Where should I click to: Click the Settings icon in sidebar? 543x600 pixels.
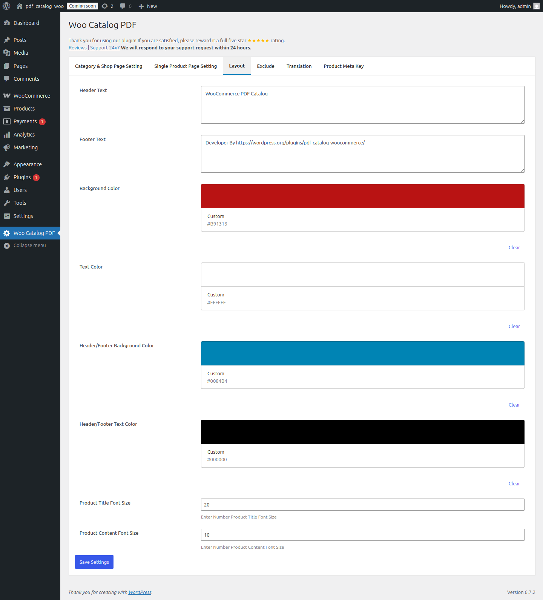[7, 216]
